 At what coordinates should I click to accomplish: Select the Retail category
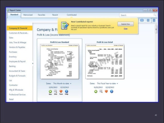tap(11, 99)
